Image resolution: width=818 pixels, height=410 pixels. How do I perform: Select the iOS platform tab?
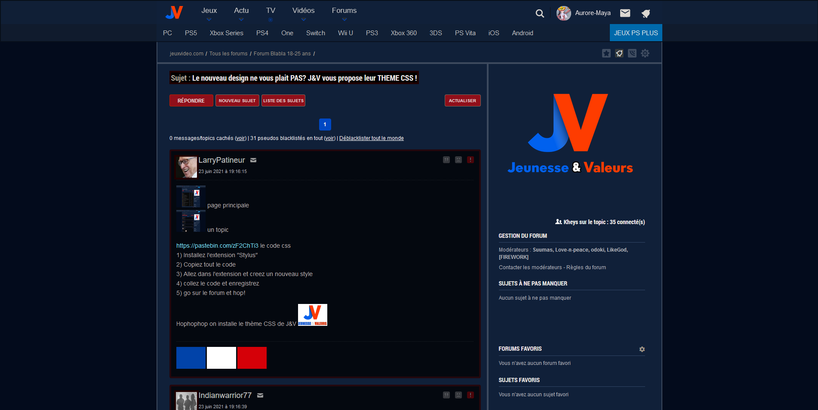[x=494, y=33]
